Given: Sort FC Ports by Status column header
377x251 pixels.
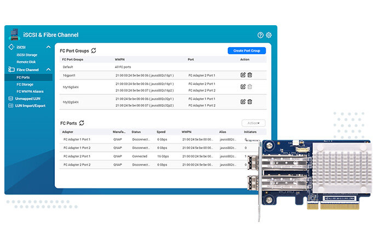Looking at the screenshot, I should tap(136, 132).
